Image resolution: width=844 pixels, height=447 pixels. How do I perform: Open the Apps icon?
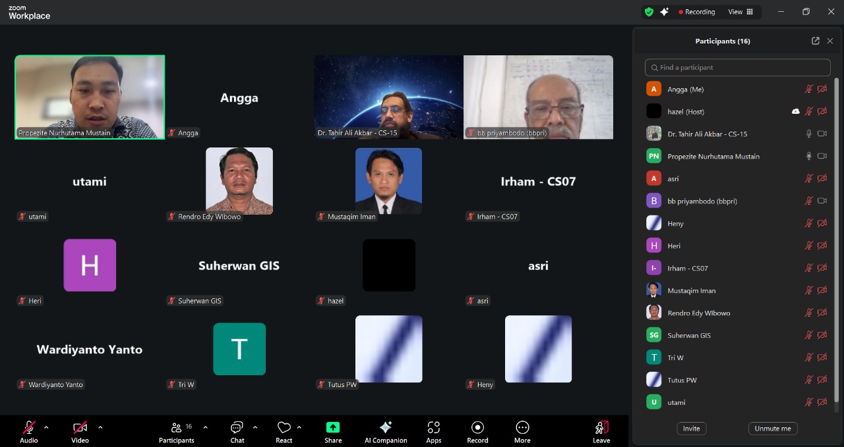pos(433,428)
